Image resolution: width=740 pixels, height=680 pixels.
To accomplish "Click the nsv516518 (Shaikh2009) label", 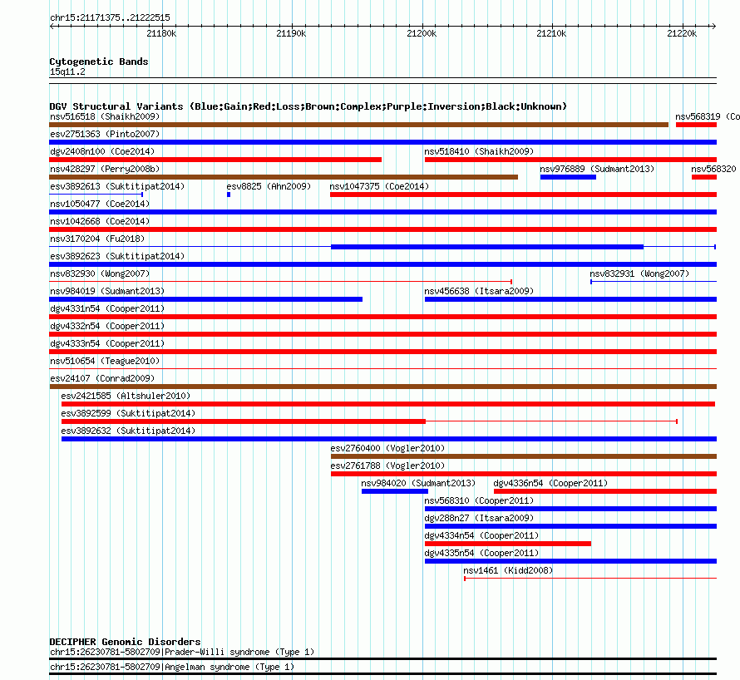I will (105, 116).
